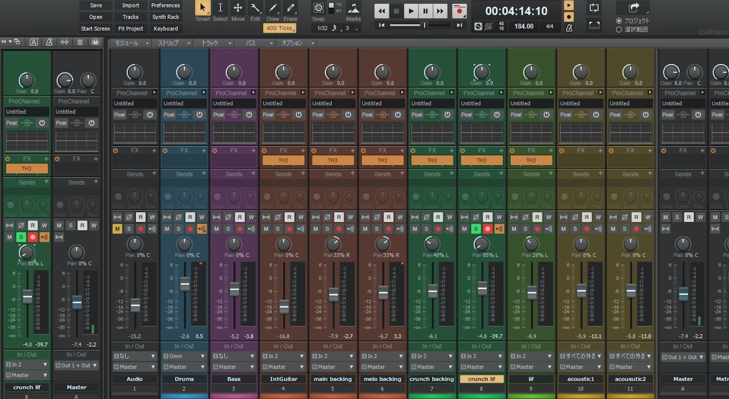This screenshot has width=729, height=399.
Task: Select the Smart tool
Action: click(x=203, y=8)
